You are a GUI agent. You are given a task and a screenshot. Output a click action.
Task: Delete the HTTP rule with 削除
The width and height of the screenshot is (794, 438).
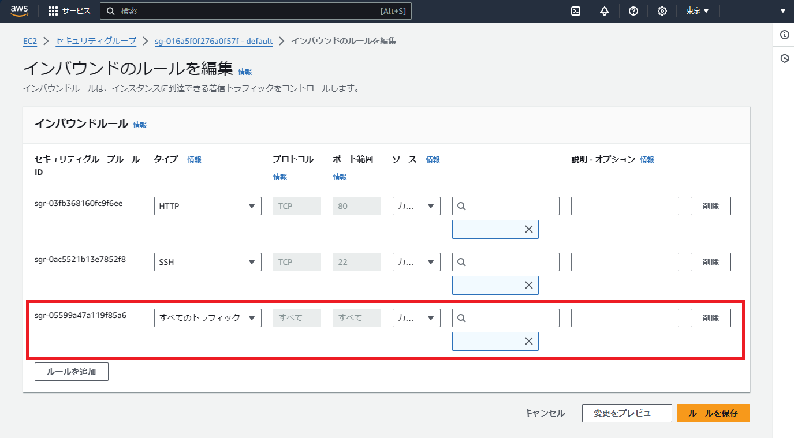(711, 206)
